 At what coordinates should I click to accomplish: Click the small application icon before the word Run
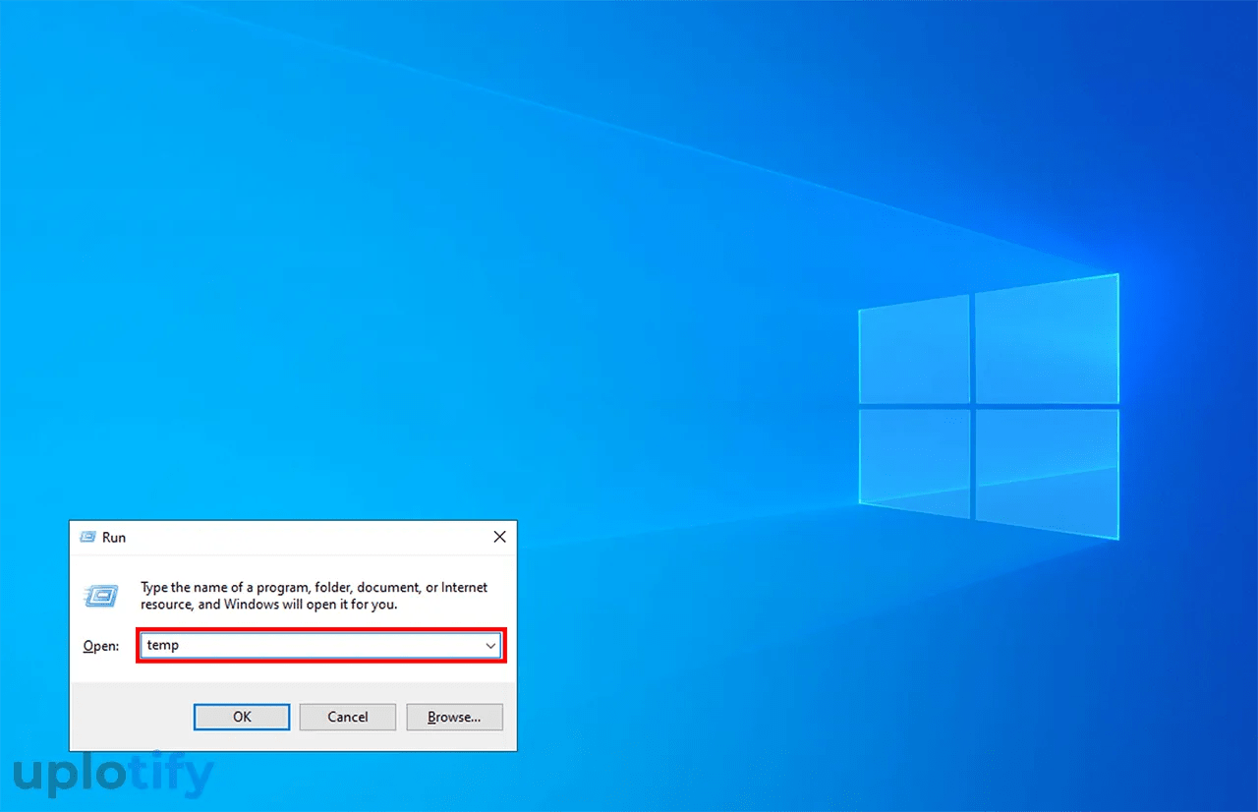click(x=87, y=537)
